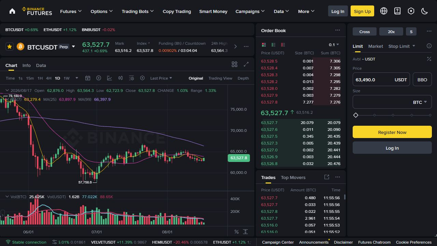Switch to the dark/light theme moon icon
437x246 pixels.
(x=425, y=11)
